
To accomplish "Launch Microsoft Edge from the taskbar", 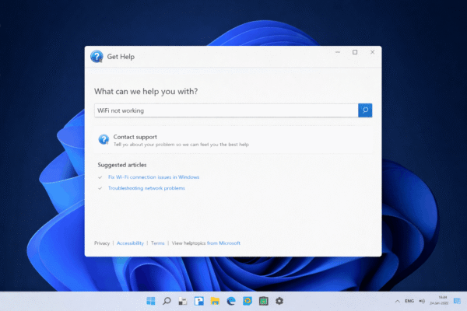I will coord(231,301).
